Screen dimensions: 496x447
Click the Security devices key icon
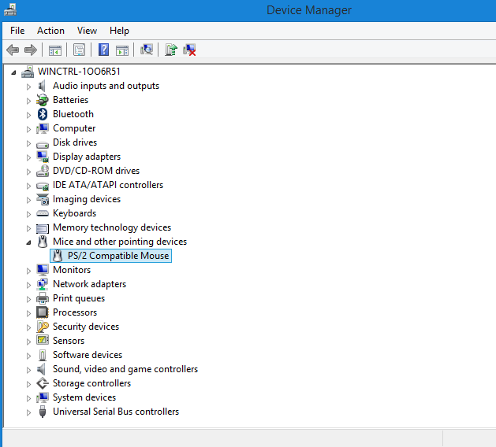[x=43, y=327]
